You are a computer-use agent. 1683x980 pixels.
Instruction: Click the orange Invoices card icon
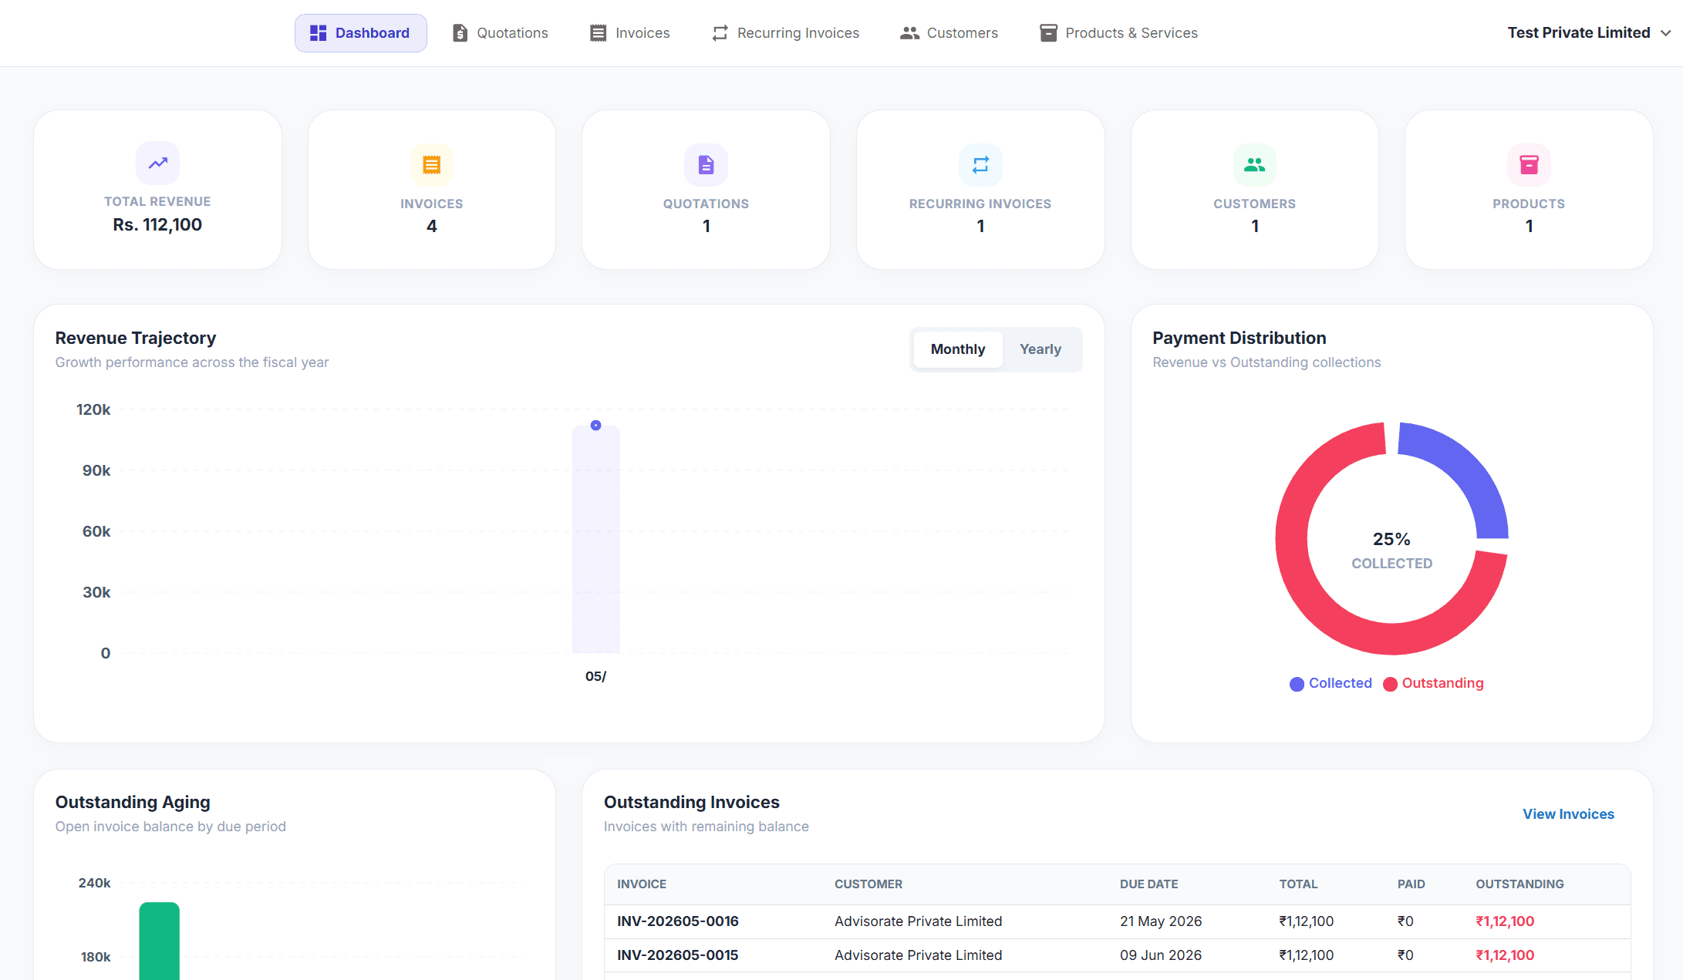pos(432,165)
